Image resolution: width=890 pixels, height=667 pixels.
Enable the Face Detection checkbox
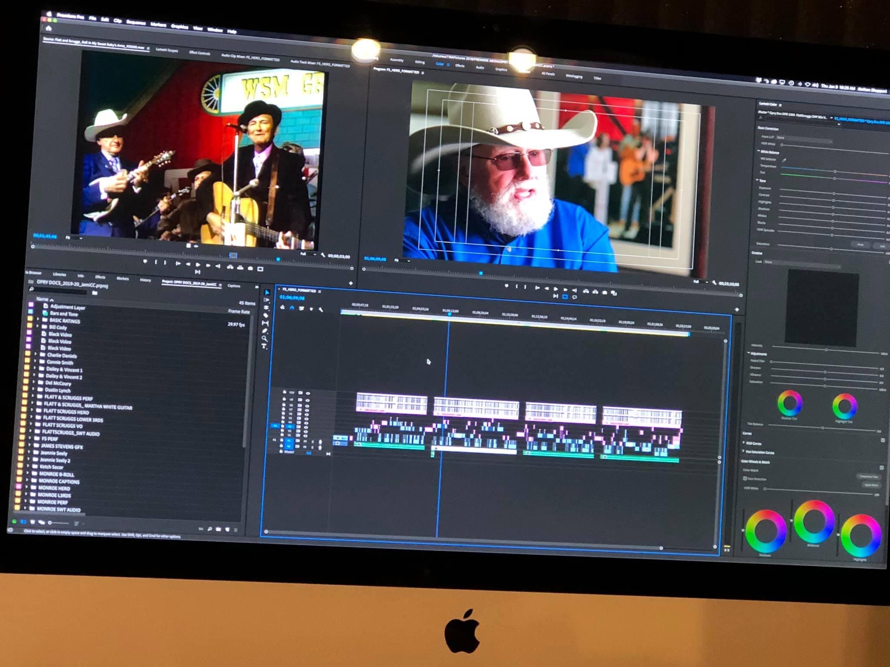click(745, 479)
